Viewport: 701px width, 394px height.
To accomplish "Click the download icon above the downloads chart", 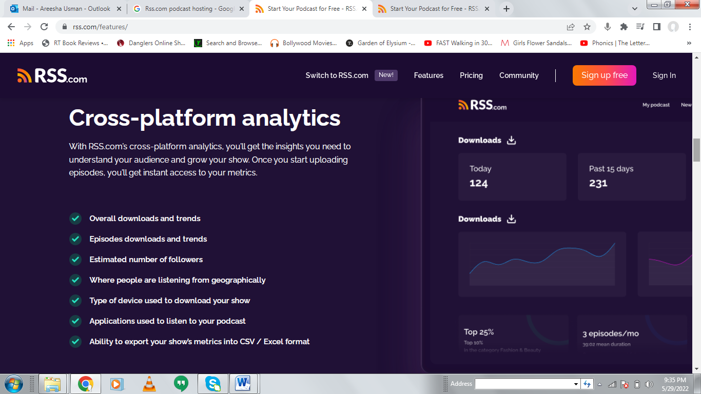I will 511,219.
